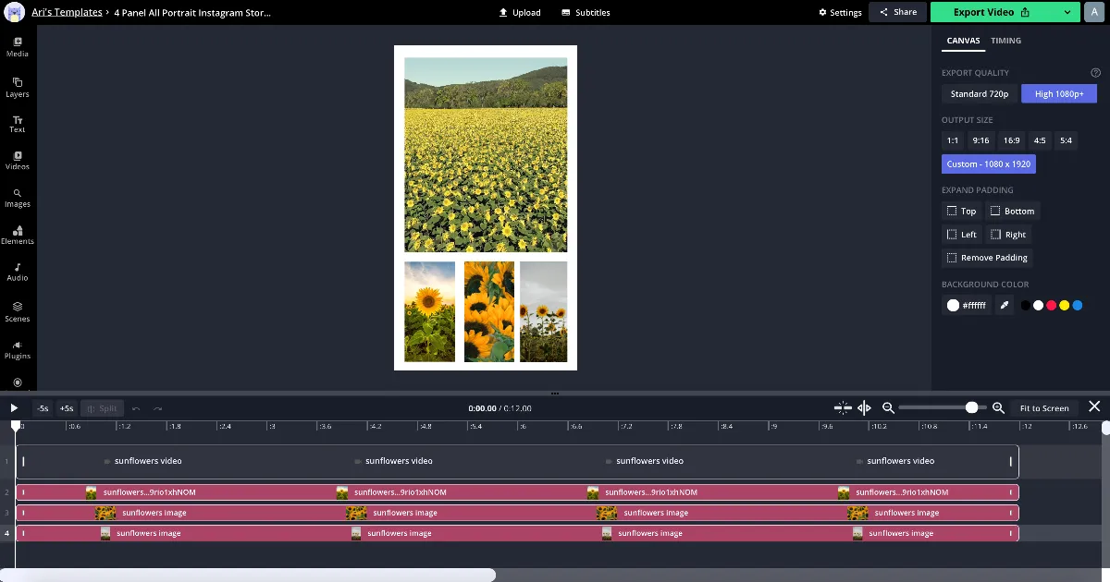Screen dimensions: 1110x582
Task: Toggle Bottom expand padding option
Action: [1012, 211]
